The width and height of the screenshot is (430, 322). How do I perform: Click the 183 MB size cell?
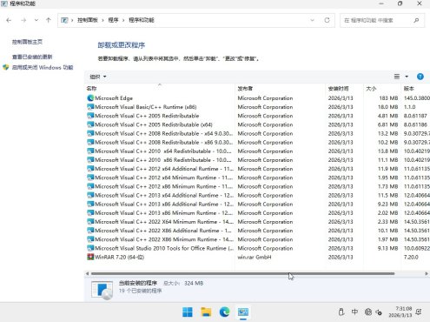[388, 98]
